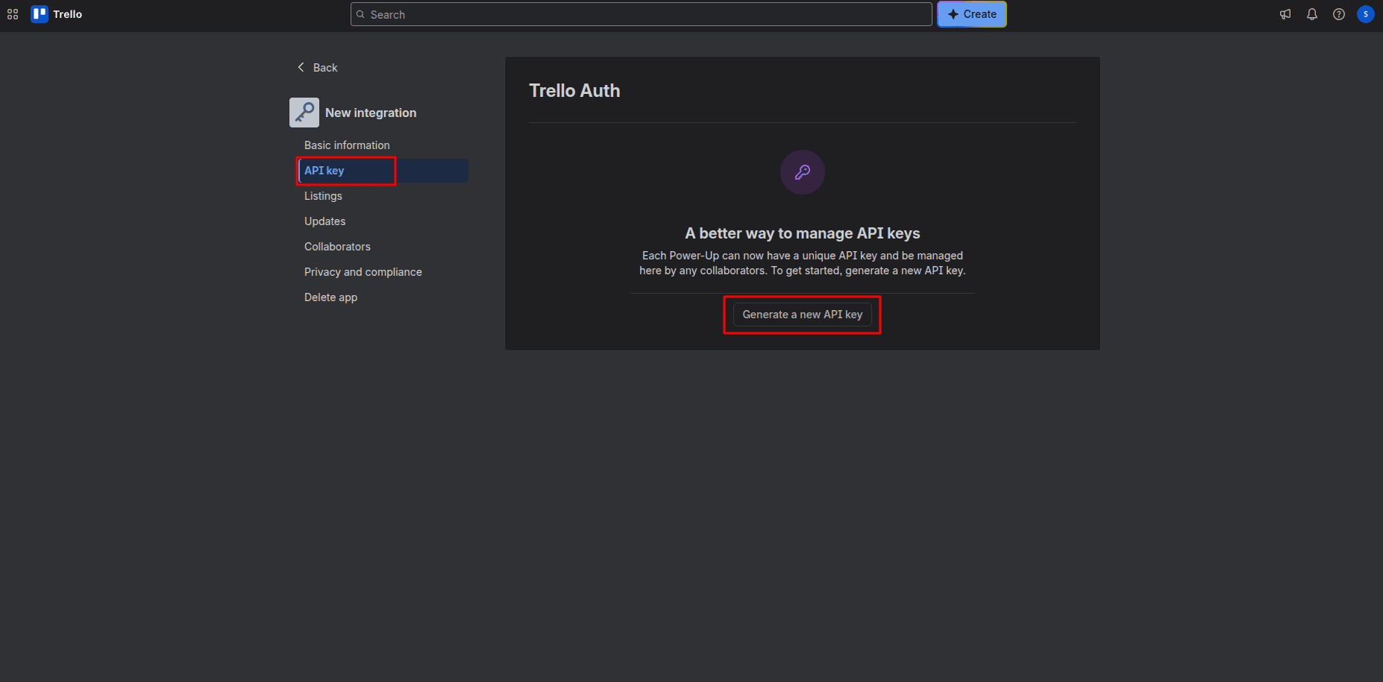Open Basic information section
The height and width of the screenshot is (682, 1383).
347,145
